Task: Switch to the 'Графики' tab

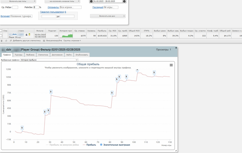Action: pyautogui.click(x=7, y=55)
